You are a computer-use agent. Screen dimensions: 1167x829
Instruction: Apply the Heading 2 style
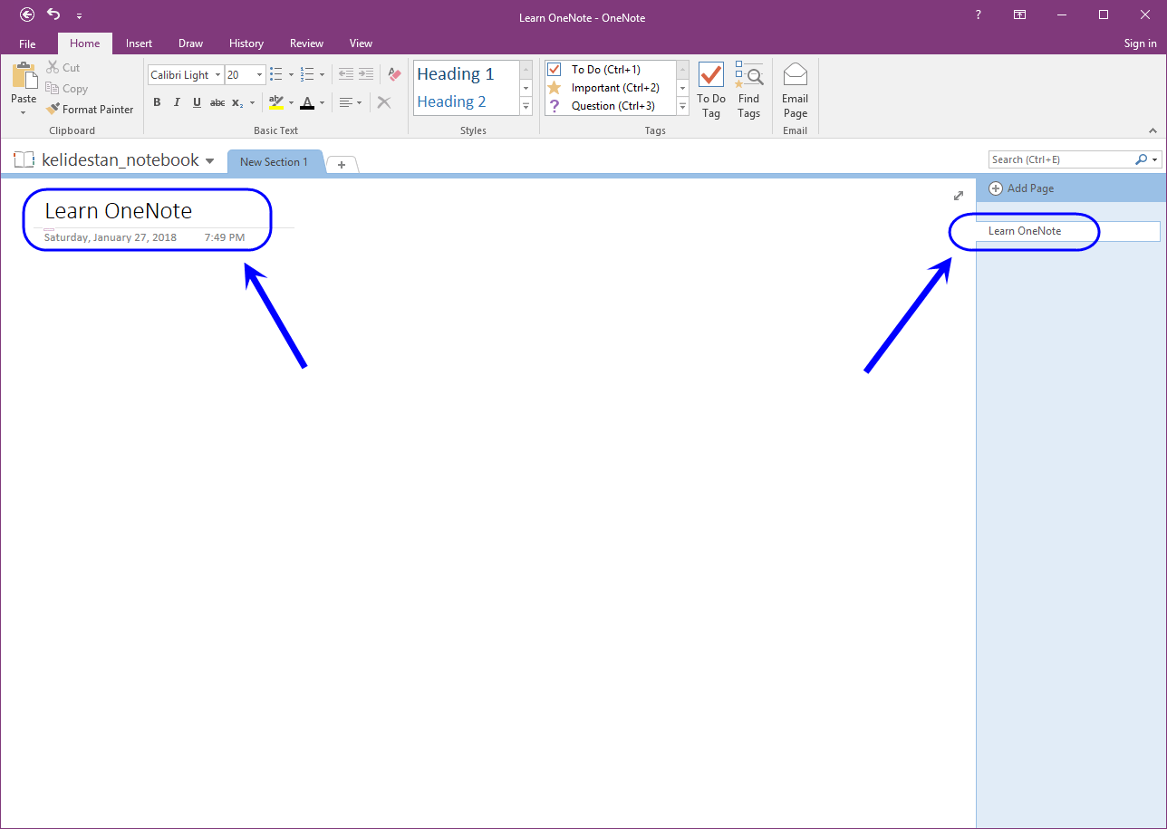tap(451, 101)
